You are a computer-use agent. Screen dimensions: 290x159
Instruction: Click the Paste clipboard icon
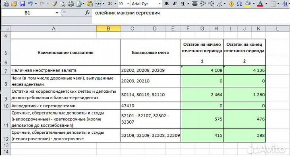click(90, 4)
